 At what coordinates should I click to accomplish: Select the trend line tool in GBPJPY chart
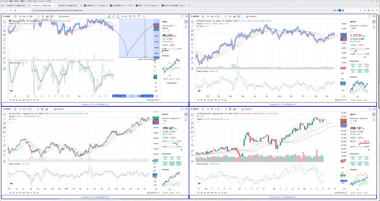pyautogui.click(x=192, y=119)
